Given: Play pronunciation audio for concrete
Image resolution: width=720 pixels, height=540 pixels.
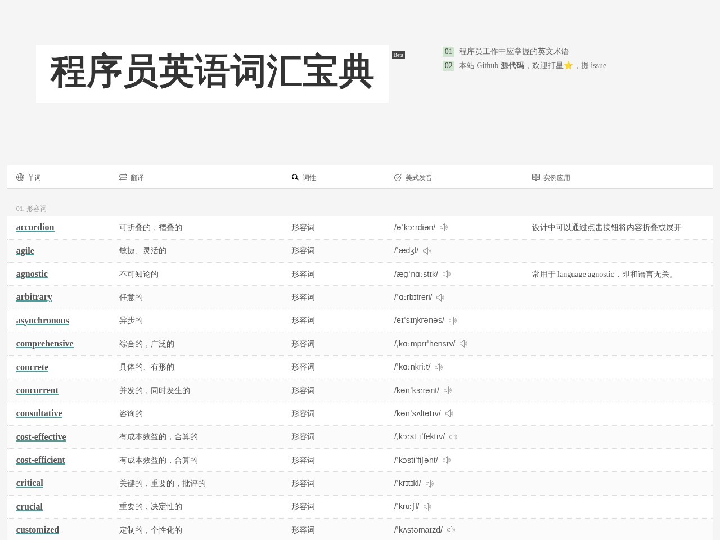Looking at the screenshot, I should tap(439, 367).
